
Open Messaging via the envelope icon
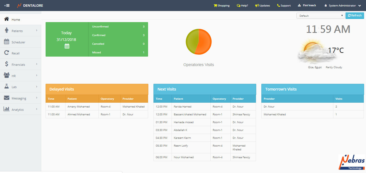7,98
